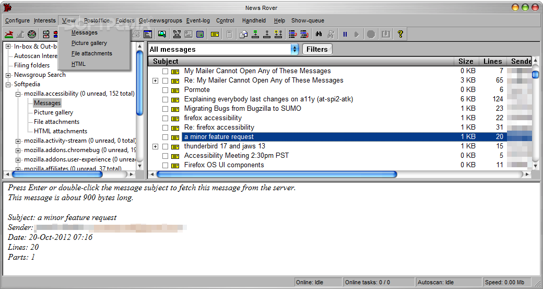
Task: Expand the 'Newsgroup Search' tree node
Action: tap(8, 75)
